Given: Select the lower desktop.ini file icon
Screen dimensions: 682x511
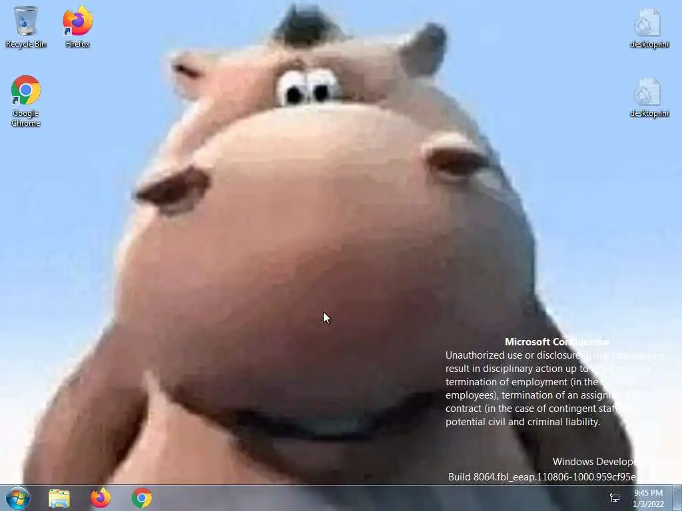Looking at the screenshot, I should [649, 97].
